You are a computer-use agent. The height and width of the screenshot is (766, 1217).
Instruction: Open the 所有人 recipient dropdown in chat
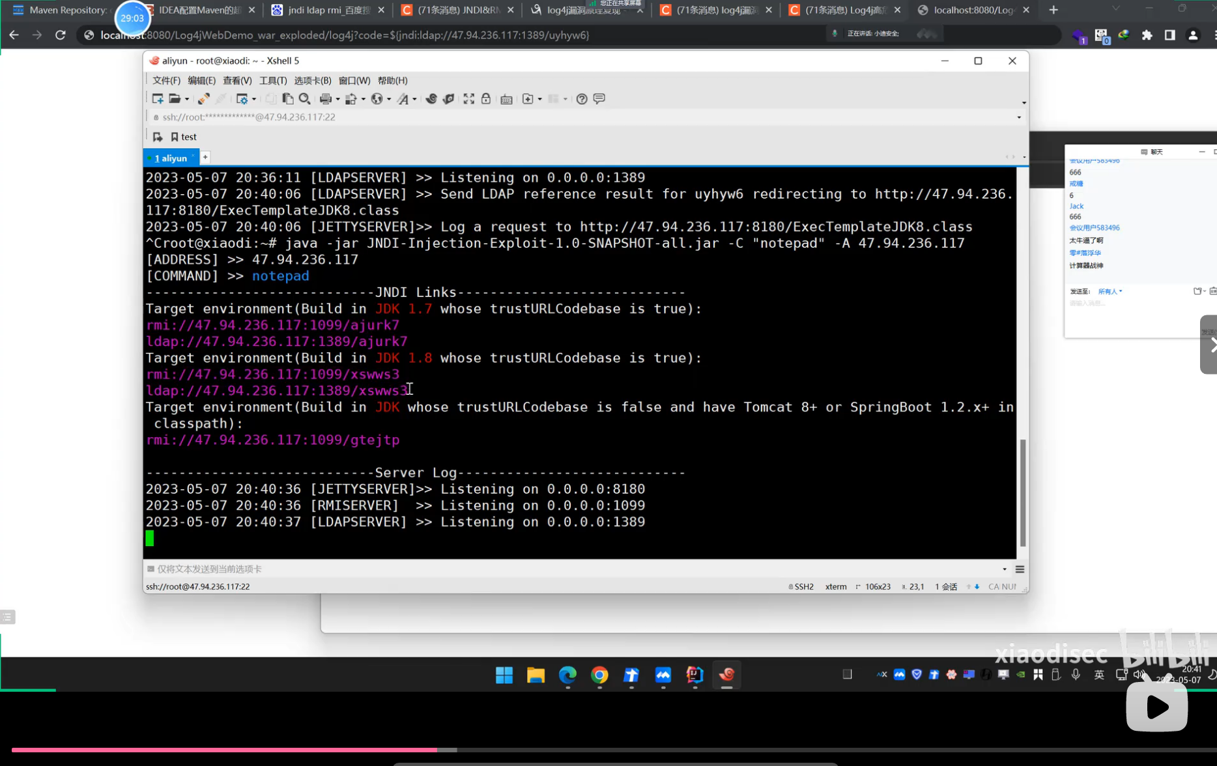coord(1110,291)
